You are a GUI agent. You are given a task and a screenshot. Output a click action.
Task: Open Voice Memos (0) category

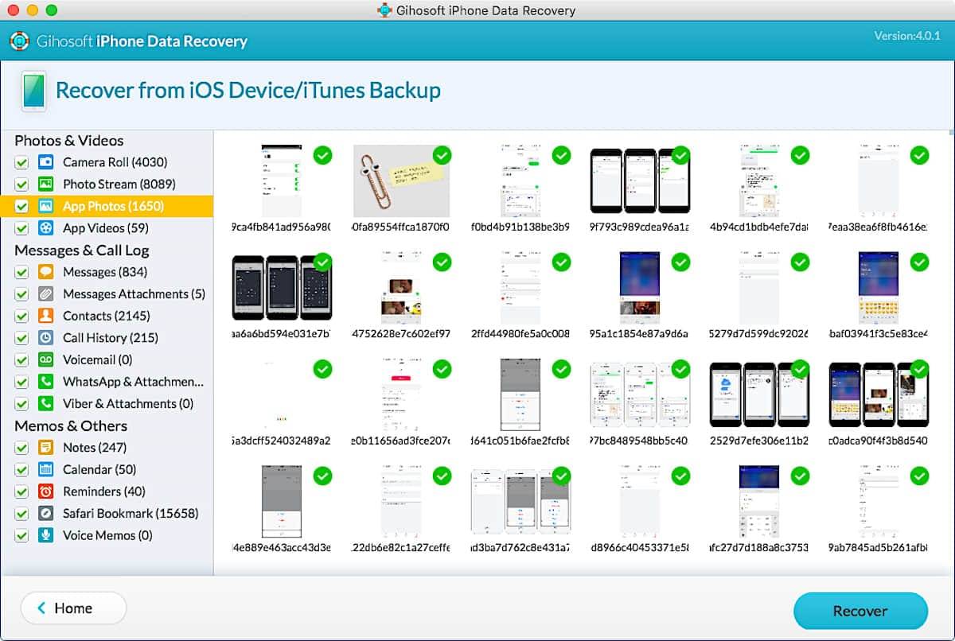(107, 535)
